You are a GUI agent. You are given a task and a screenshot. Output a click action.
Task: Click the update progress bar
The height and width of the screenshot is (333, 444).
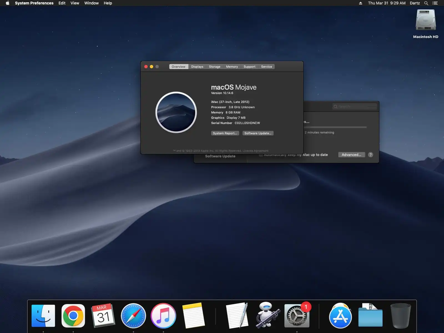[335, 127]
